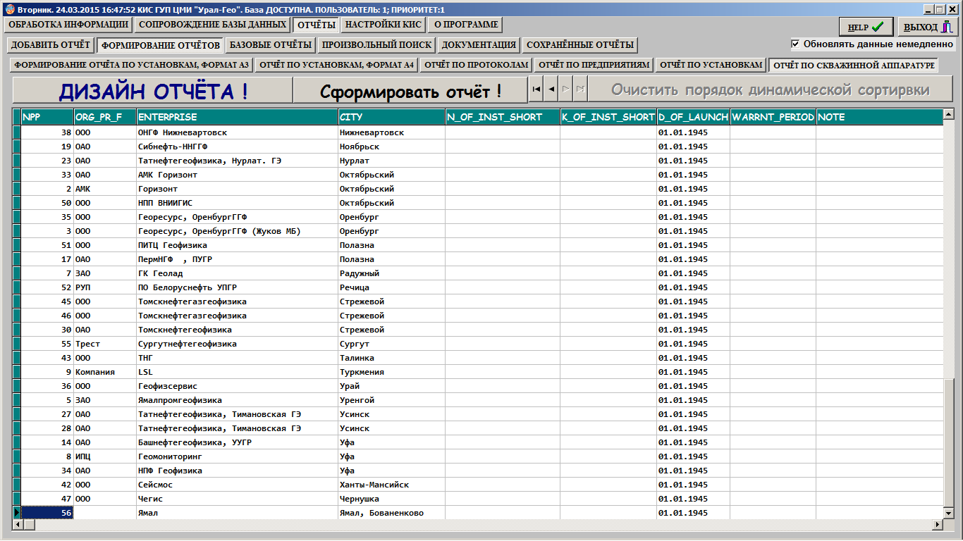Click 'Очистить порядок динамической сортировки' button
The image size is (963, 541).
pyautogui.click(x=771, y=90)
